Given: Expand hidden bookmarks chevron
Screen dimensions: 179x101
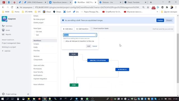Looking at the screenshot, I should click(157, 12).
